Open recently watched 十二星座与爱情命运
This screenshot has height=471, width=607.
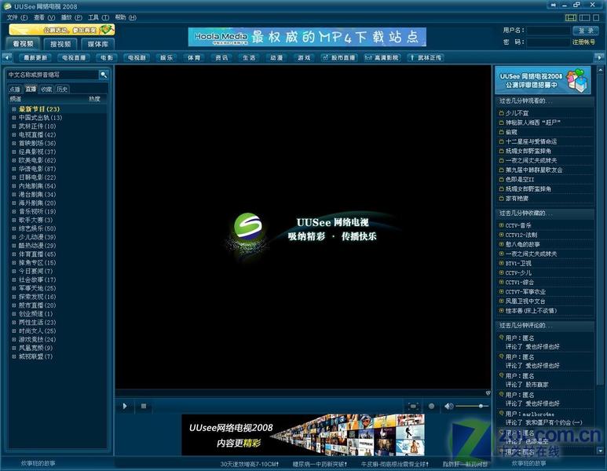coord(531,141)
